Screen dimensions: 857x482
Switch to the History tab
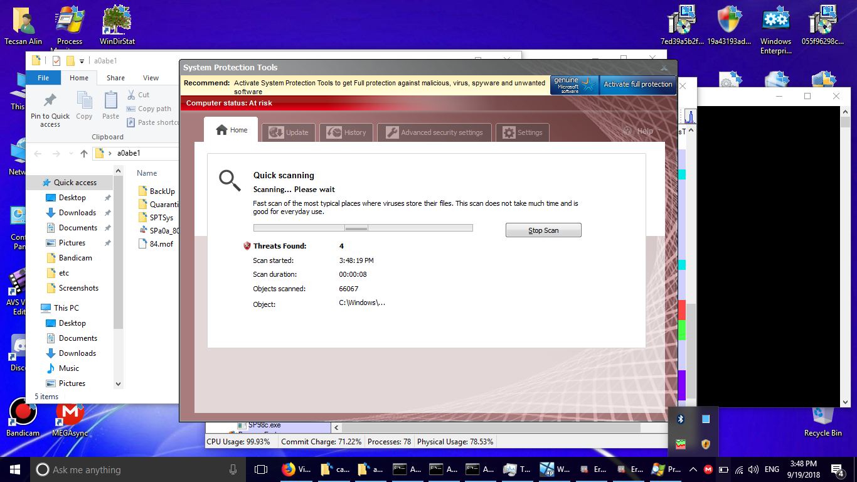pyautogui.click(x=346, y=132)
